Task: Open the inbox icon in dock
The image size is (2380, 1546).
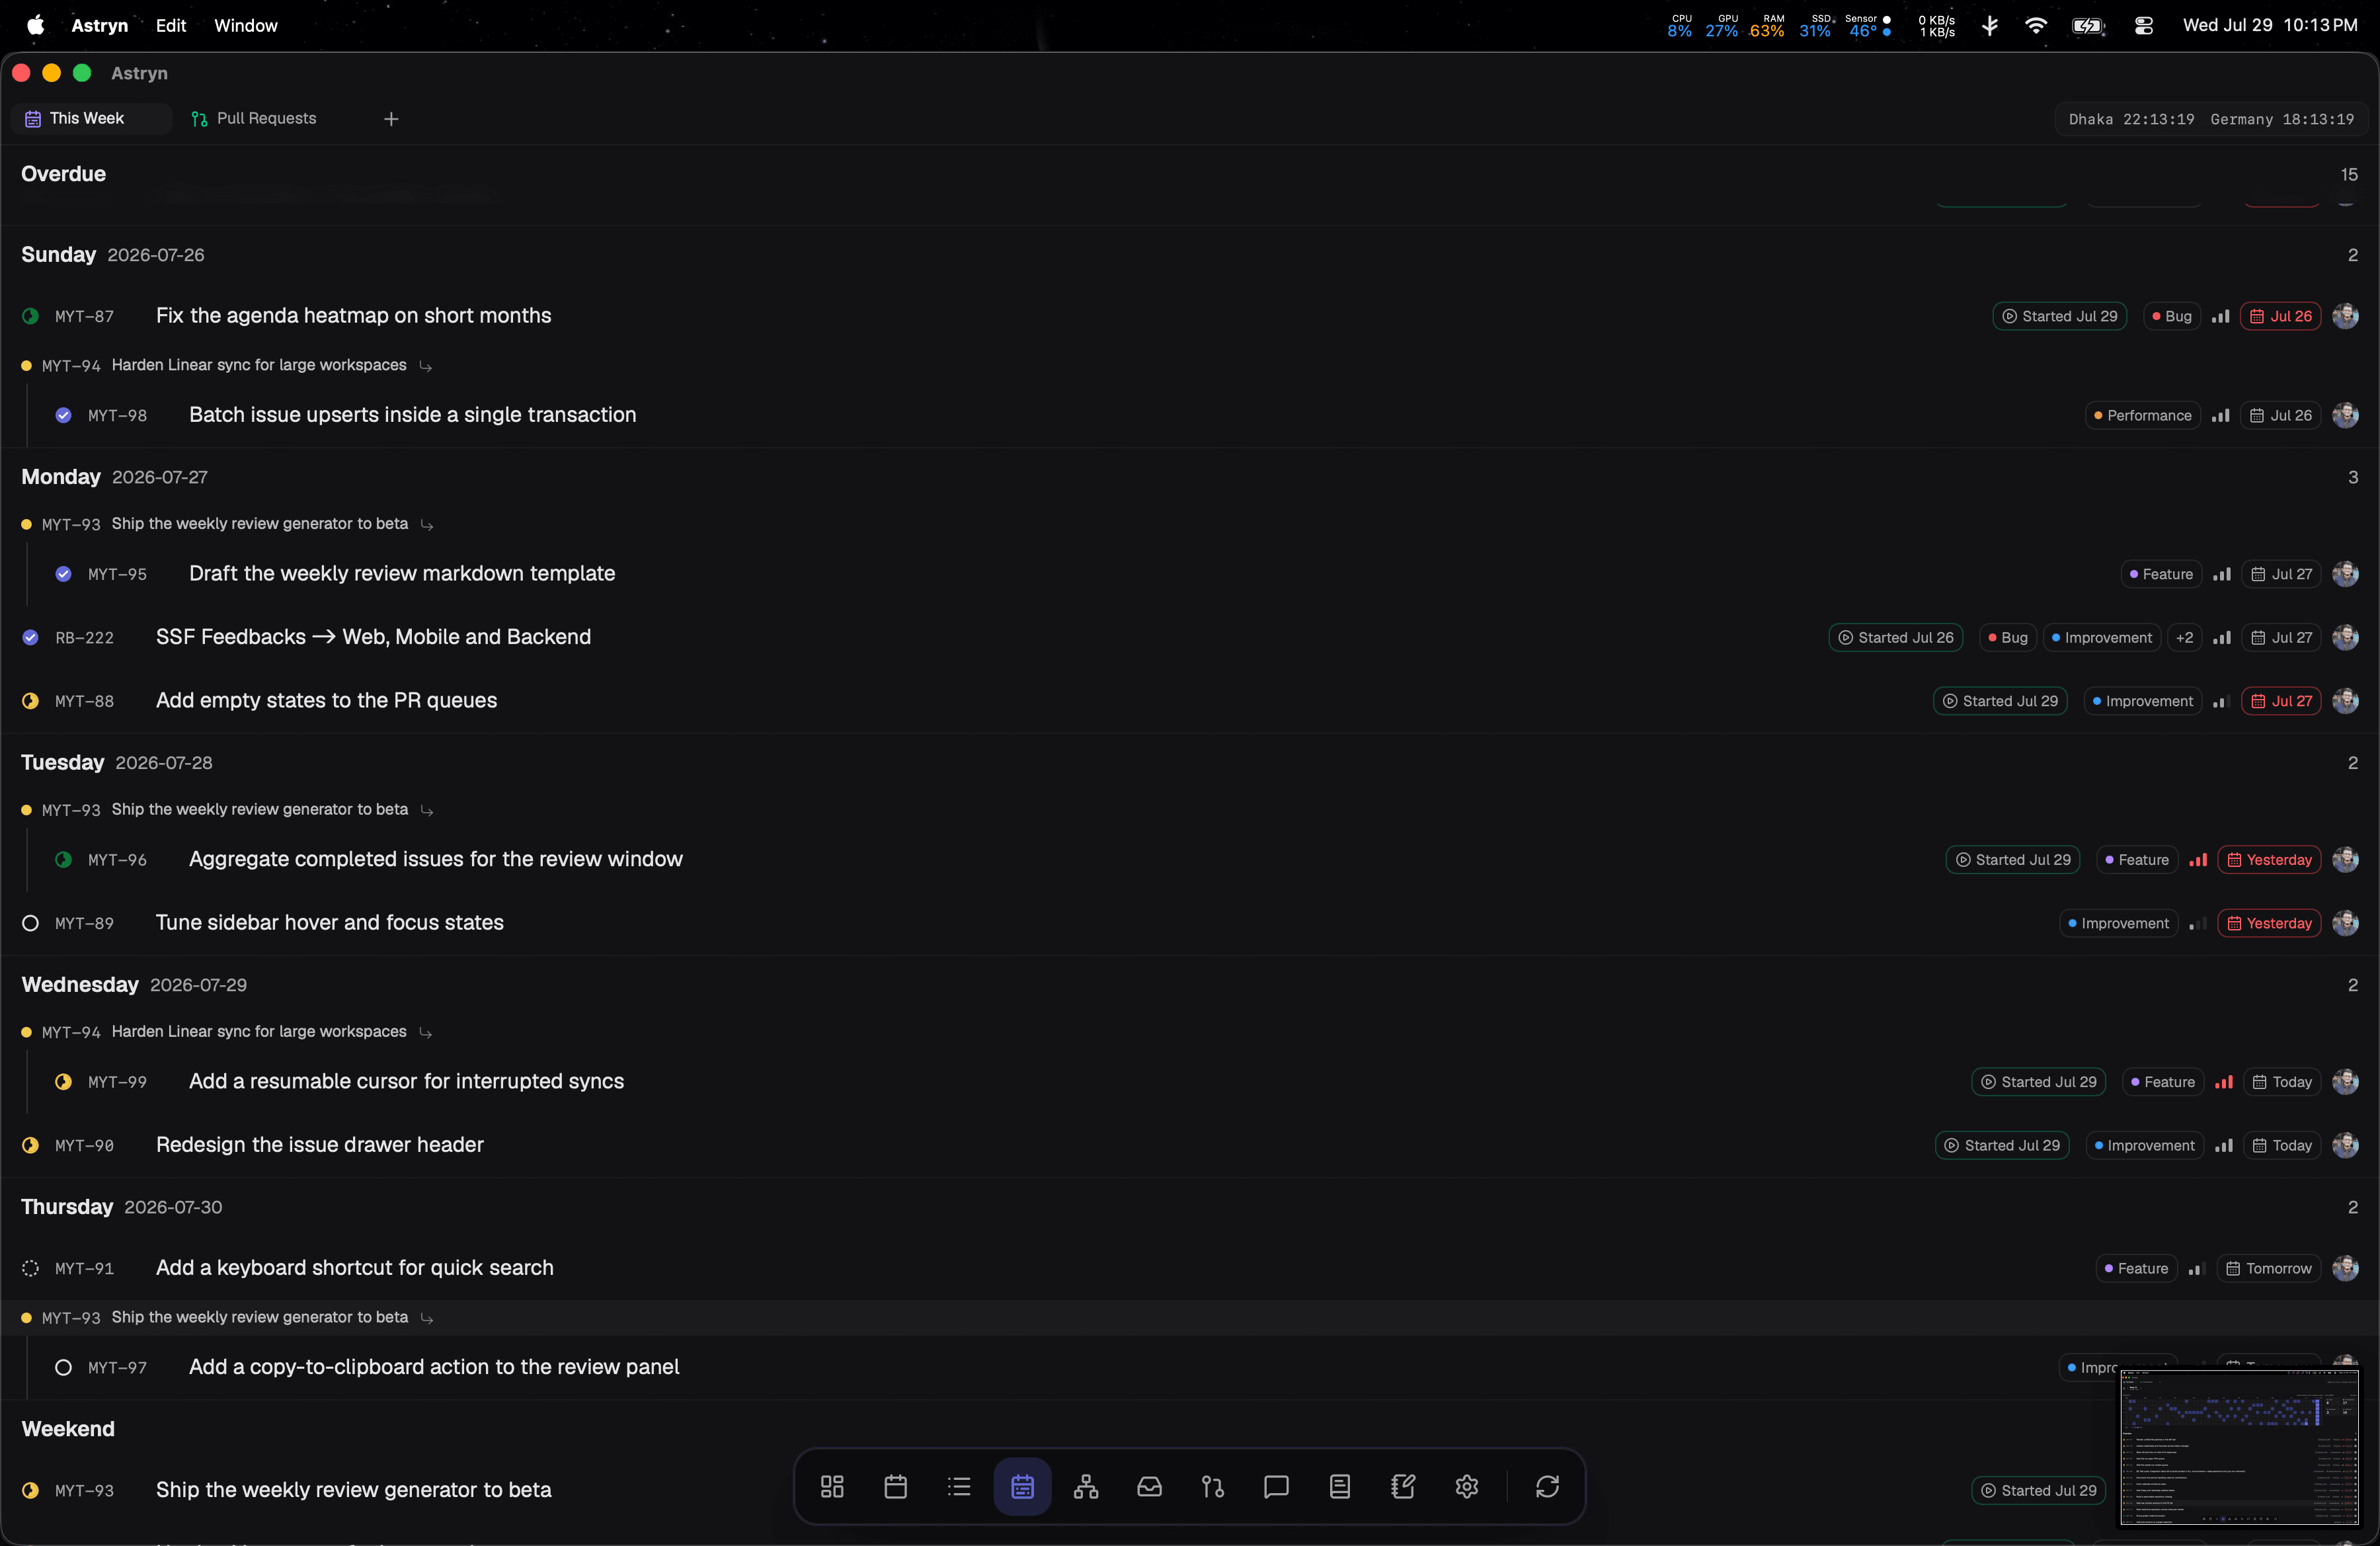Action: click(x=1149, y=1486)
